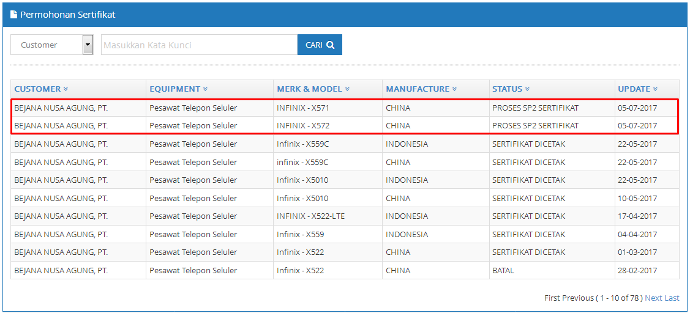Select the INFINIX - X522-LTE row
Image resolution: width=690 pixels, height=316 pixels.
[345, 216]
